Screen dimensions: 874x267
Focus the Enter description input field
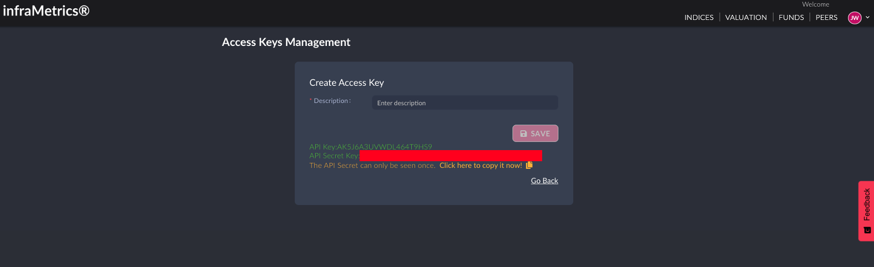464,103
